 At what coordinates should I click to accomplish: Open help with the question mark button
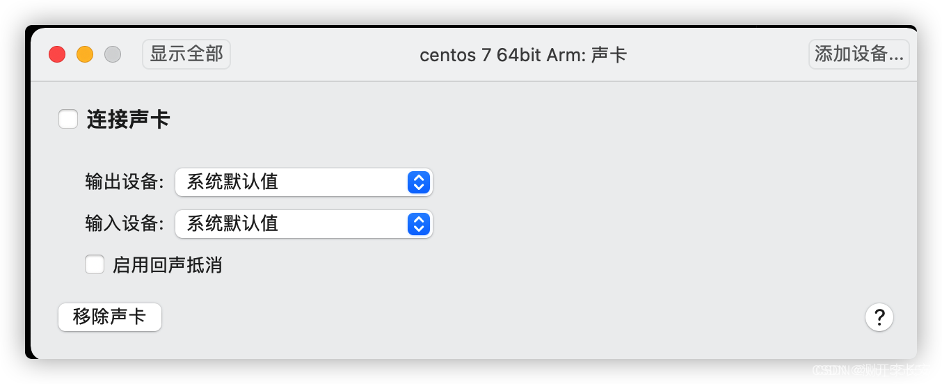tap(879, 317)
